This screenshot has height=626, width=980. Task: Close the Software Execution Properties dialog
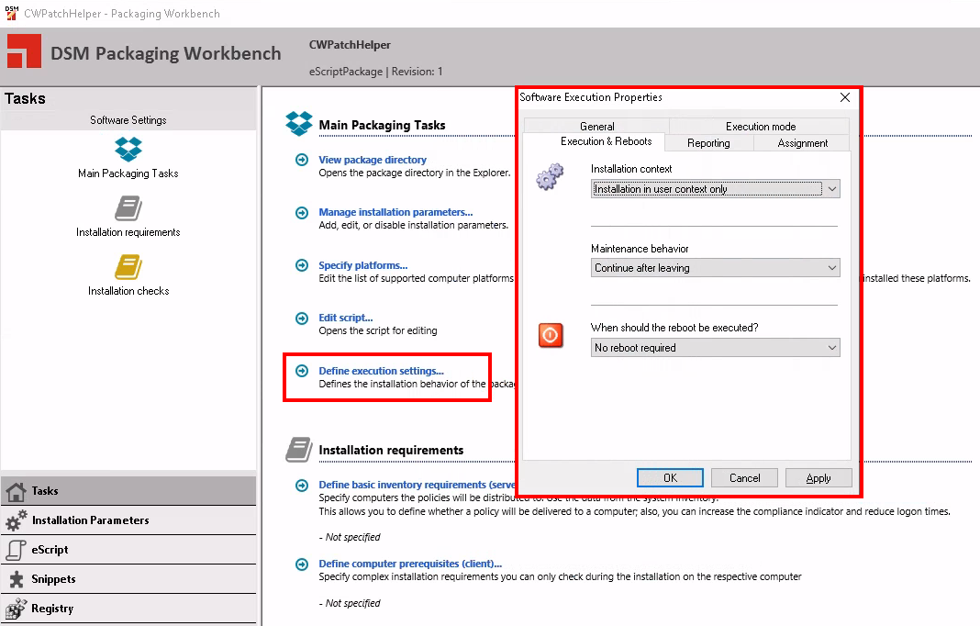(845, 97)
